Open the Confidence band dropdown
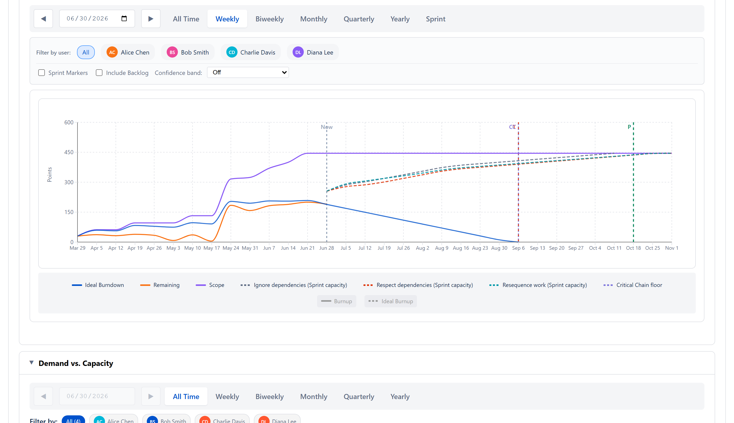 248,72
